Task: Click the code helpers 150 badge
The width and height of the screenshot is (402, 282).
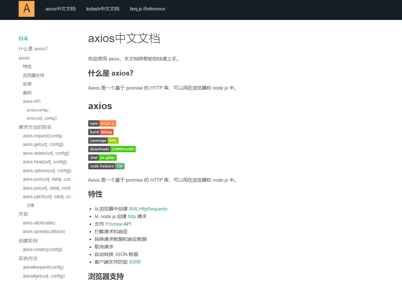Action: [x=106, y=166]
